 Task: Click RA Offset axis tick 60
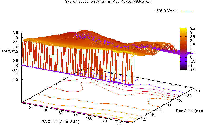click(x=61, y=113)
